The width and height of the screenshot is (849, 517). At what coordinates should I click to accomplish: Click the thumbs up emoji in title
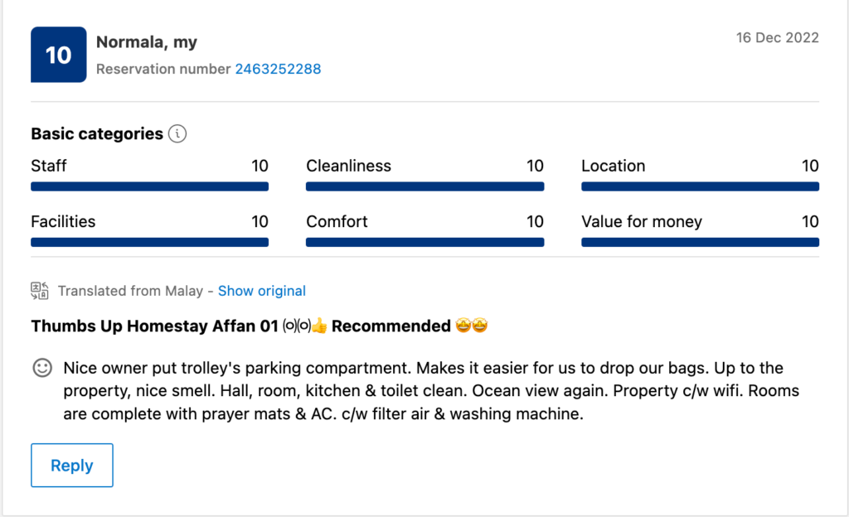[x=320, y=326]
